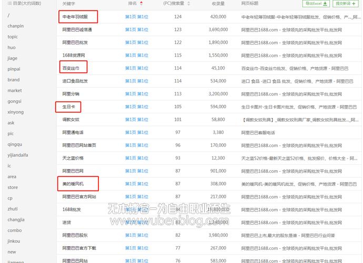The width and height of the screenshot is (363, 263).
Task: Open ranking link for 天之蓝价格 row
Action: [x=137, y=158]
